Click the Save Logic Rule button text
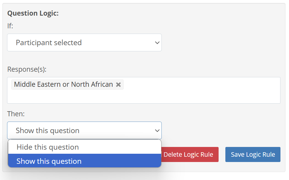Image resolution: width=289 pixels, height=180 pixels. click(253, 155)
